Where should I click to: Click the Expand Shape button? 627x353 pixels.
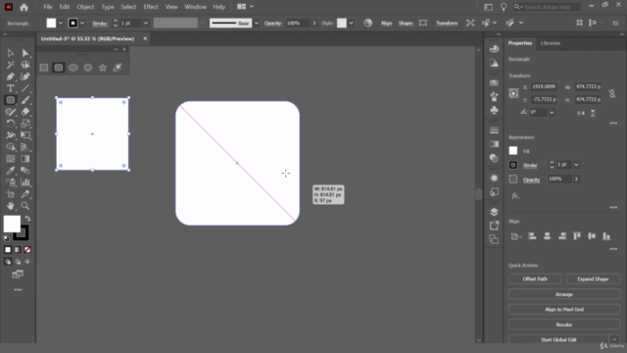(593, 278)
